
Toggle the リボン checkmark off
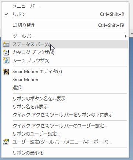(6, 14)
